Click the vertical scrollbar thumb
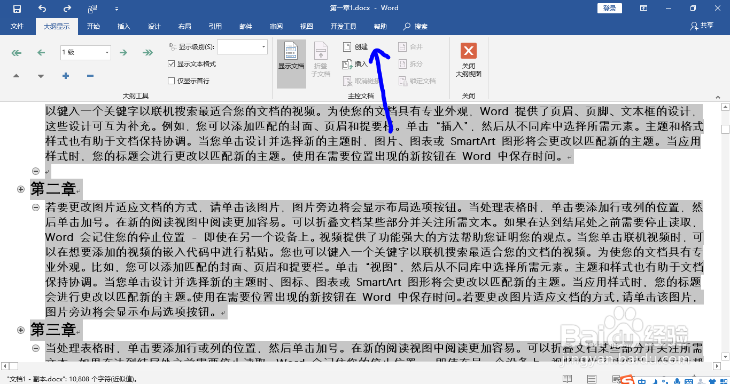The image size is (730, 384). (x=725, y=129)
